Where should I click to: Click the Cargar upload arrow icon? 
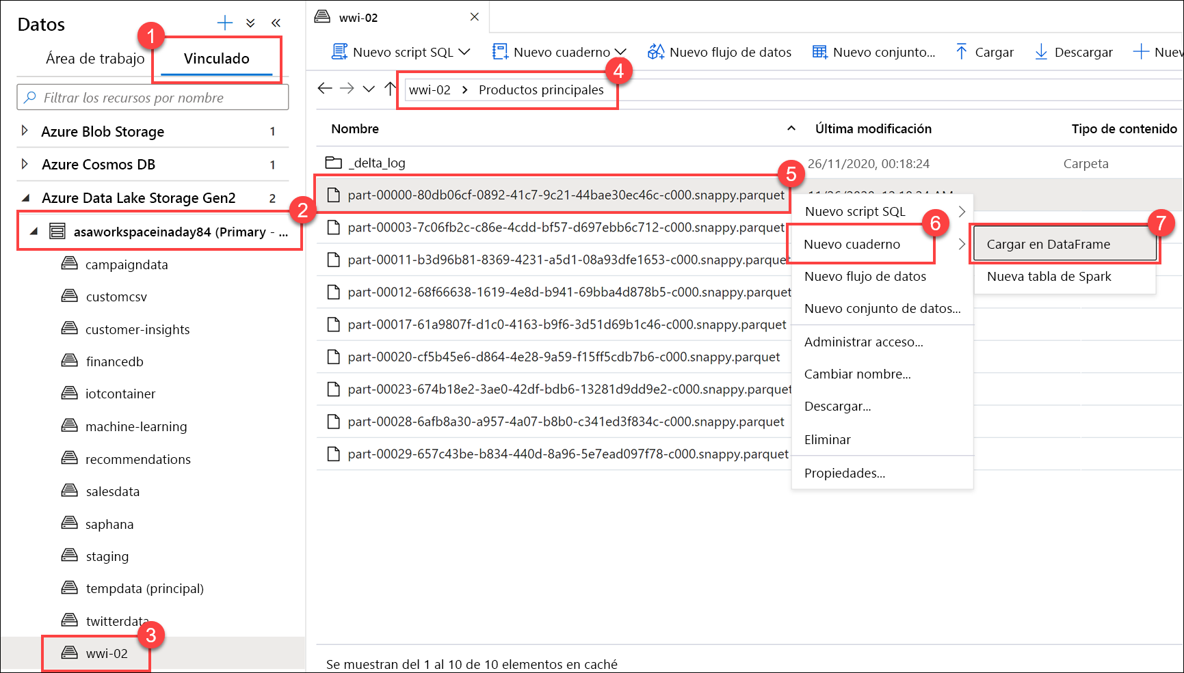point(962,52)
